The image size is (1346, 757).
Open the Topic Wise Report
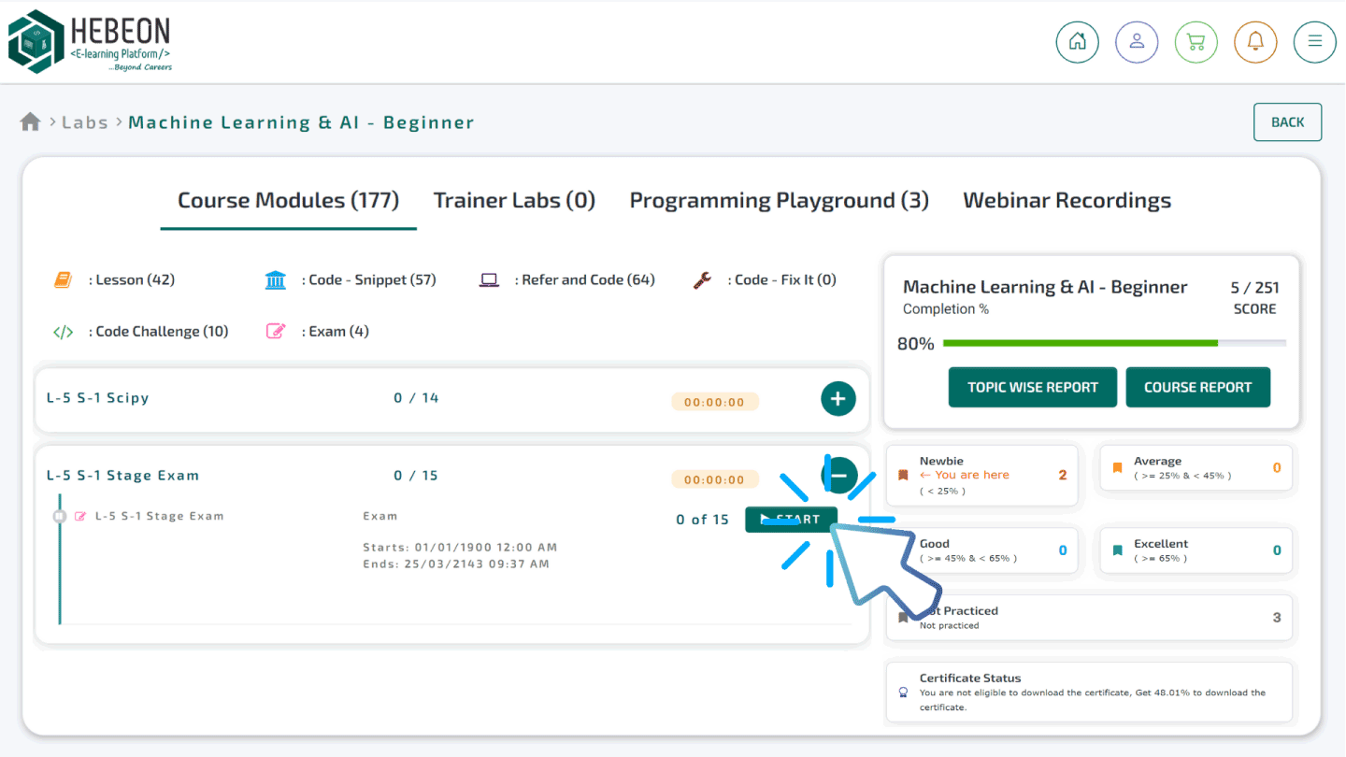coord(1032,387)
